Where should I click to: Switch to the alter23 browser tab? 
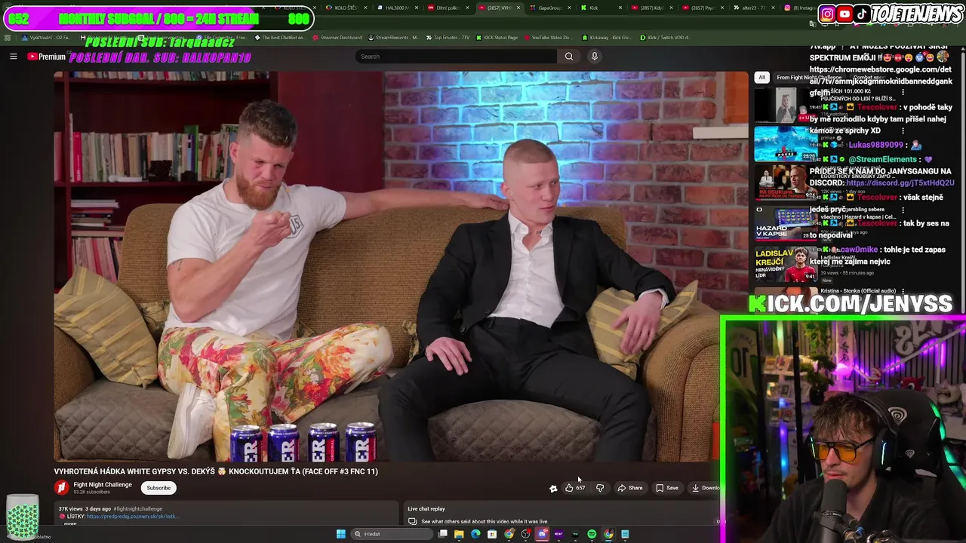click(754, 8)
